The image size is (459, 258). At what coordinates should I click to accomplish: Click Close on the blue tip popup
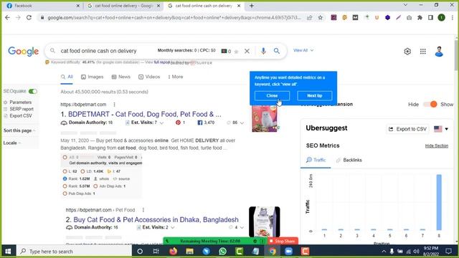click(272, 95)
